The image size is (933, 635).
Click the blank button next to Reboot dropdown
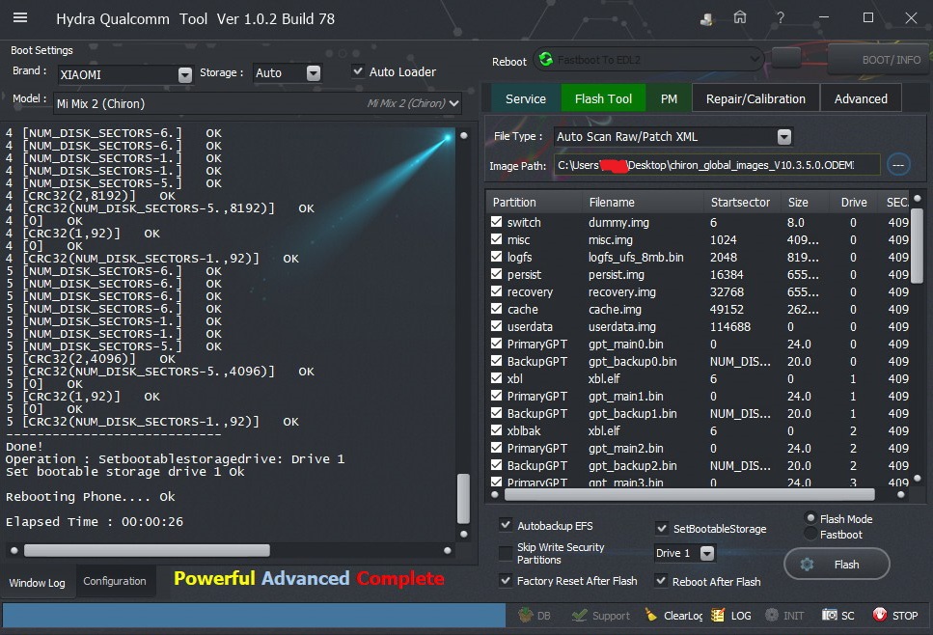coord(786,58)
